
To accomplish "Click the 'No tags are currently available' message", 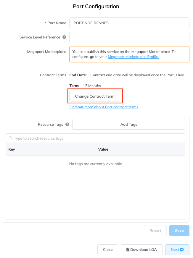I will [95, 164].
